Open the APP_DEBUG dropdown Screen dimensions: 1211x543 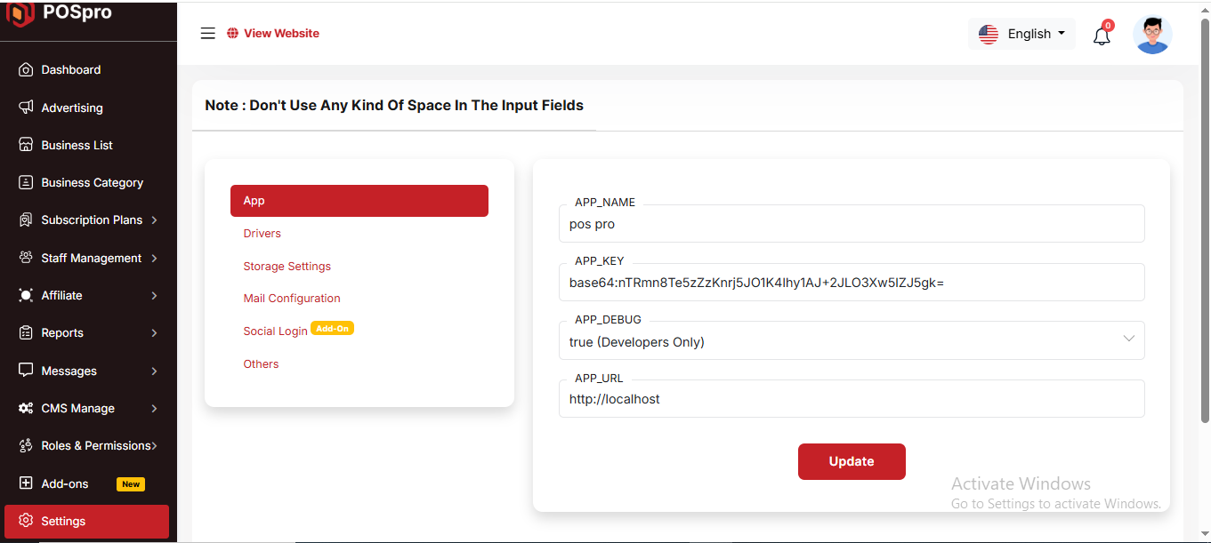point(852,340)
